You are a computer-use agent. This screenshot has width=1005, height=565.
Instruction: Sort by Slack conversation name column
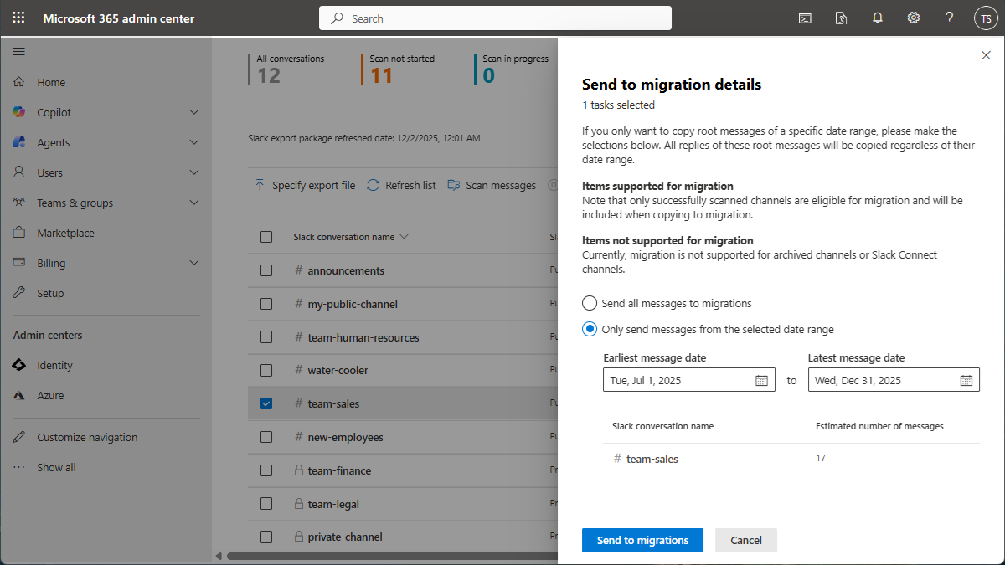(x=351, y=237)
